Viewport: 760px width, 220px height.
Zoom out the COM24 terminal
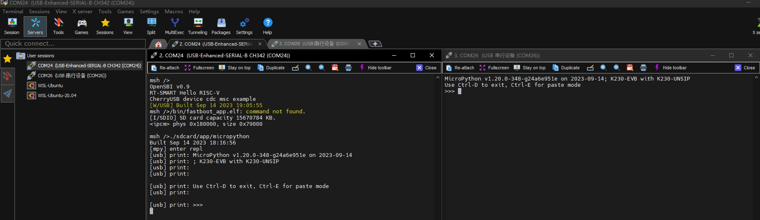click(x=322, y=68)
